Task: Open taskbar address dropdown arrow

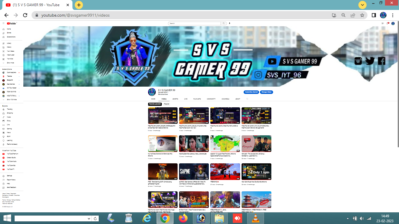Action: click(x=89, y=218)
